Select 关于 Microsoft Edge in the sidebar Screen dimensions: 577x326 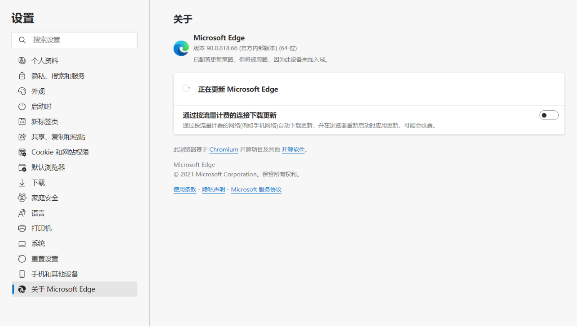(75, 289)
